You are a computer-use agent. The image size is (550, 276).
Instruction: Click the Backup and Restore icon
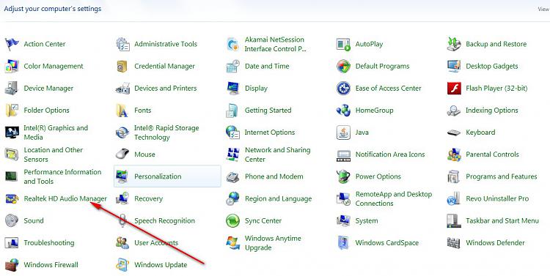454,44
